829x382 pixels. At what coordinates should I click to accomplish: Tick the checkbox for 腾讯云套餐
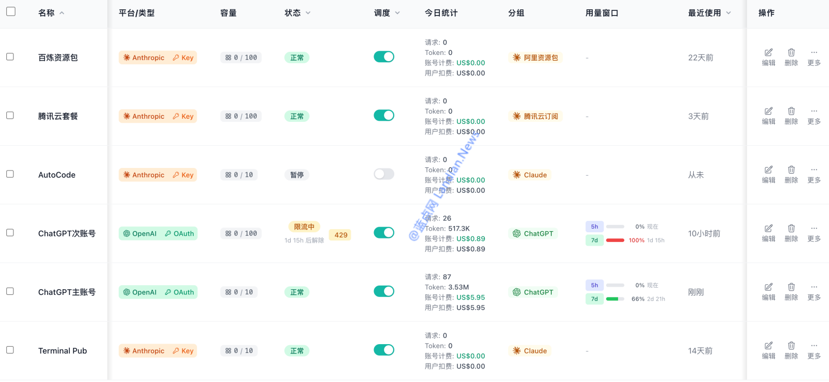(10, 116)
